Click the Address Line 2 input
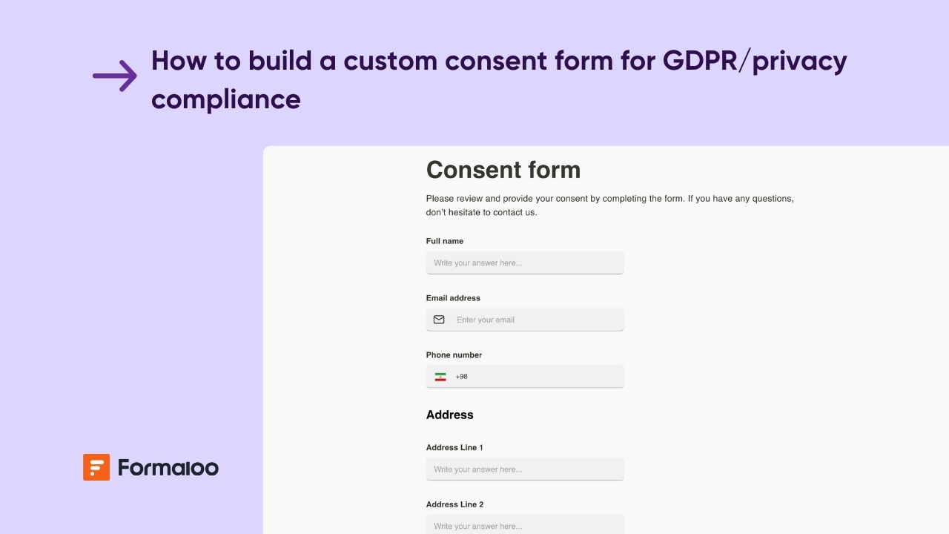Viewport: 949px width, 534px height. (525, 524)
